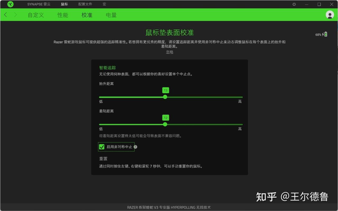Click the 高 label under 抬升距离
Image resolution: width=338 pixels, height=211 pixels.
(240, 101)
